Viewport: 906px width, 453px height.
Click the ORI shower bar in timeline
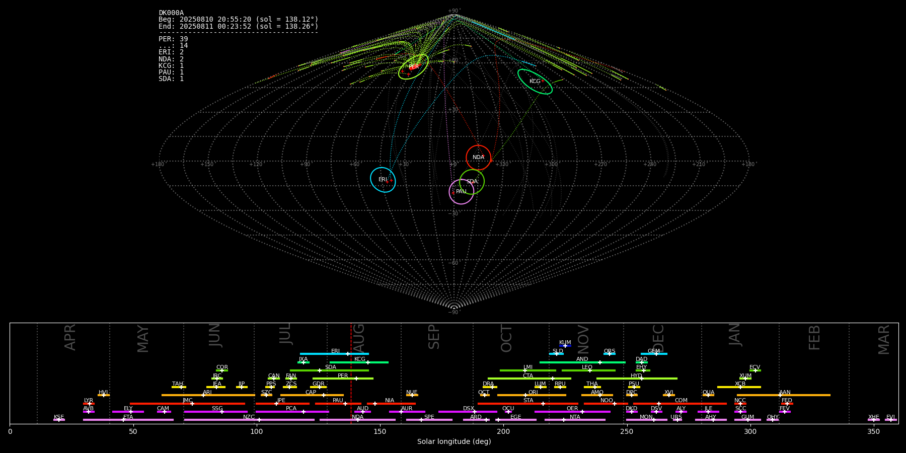(532, 395)
